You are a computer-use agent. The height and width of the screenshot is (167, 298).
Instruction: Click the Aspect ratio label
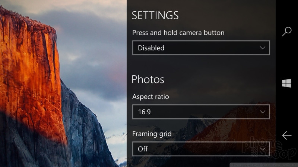[150, 97]
